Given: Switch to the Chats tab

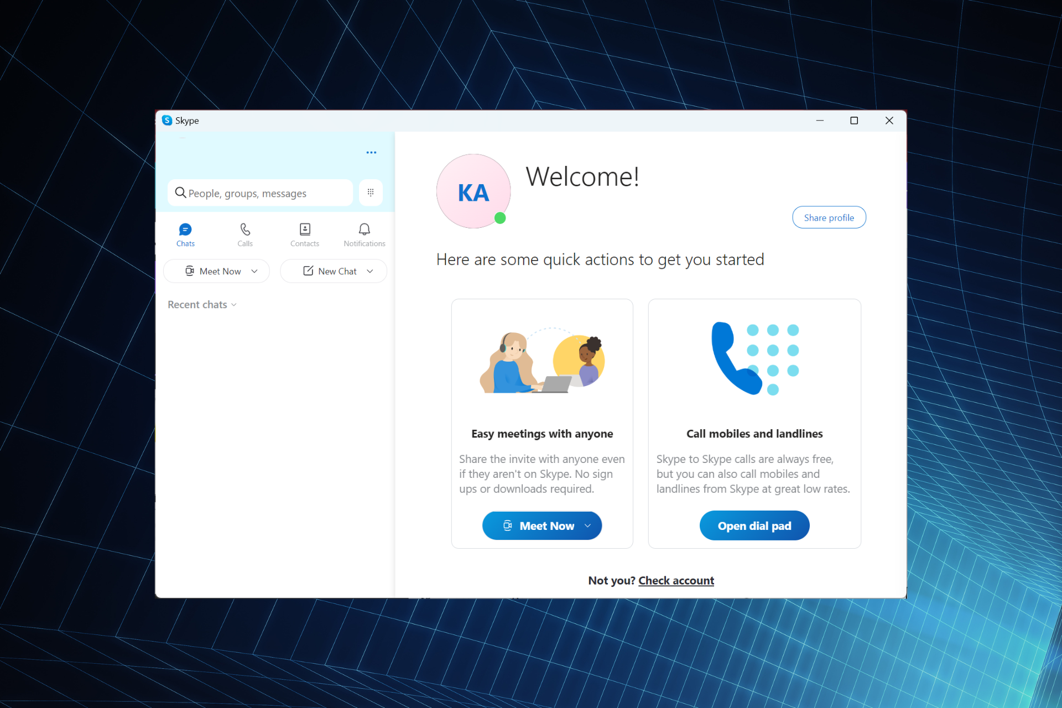Looking at the screenshot, I should [x=185, y=235].
